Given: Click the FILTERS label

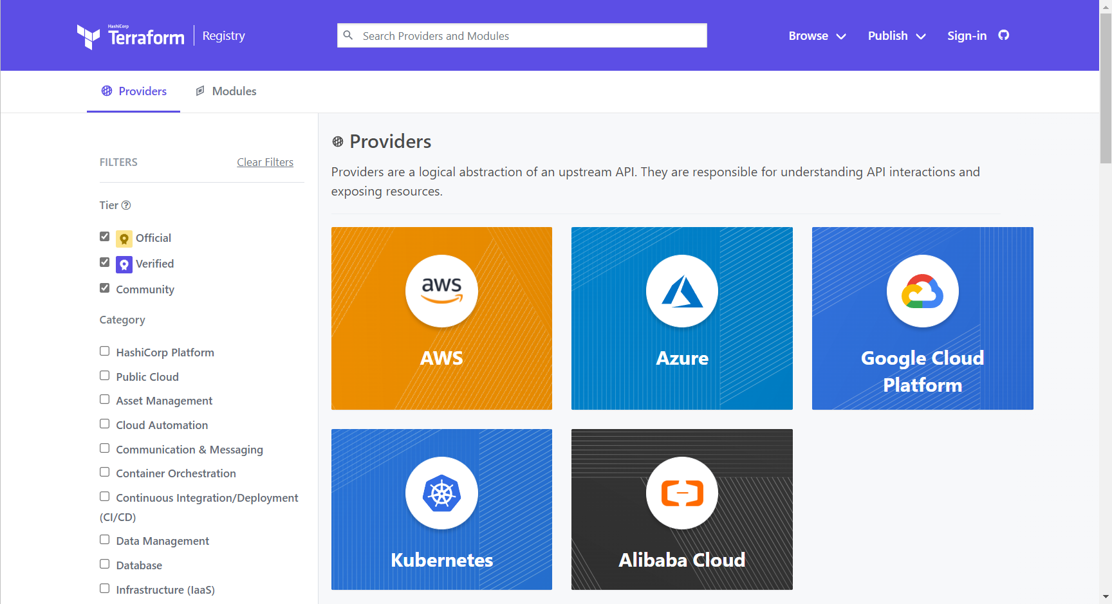Looking at the screenshot, I should [118, 162].
